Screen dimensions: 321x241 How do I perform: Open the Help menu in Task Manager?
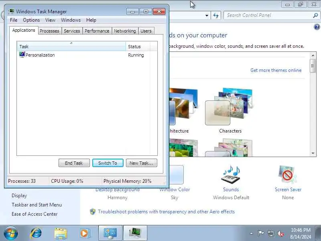[91, 20]
